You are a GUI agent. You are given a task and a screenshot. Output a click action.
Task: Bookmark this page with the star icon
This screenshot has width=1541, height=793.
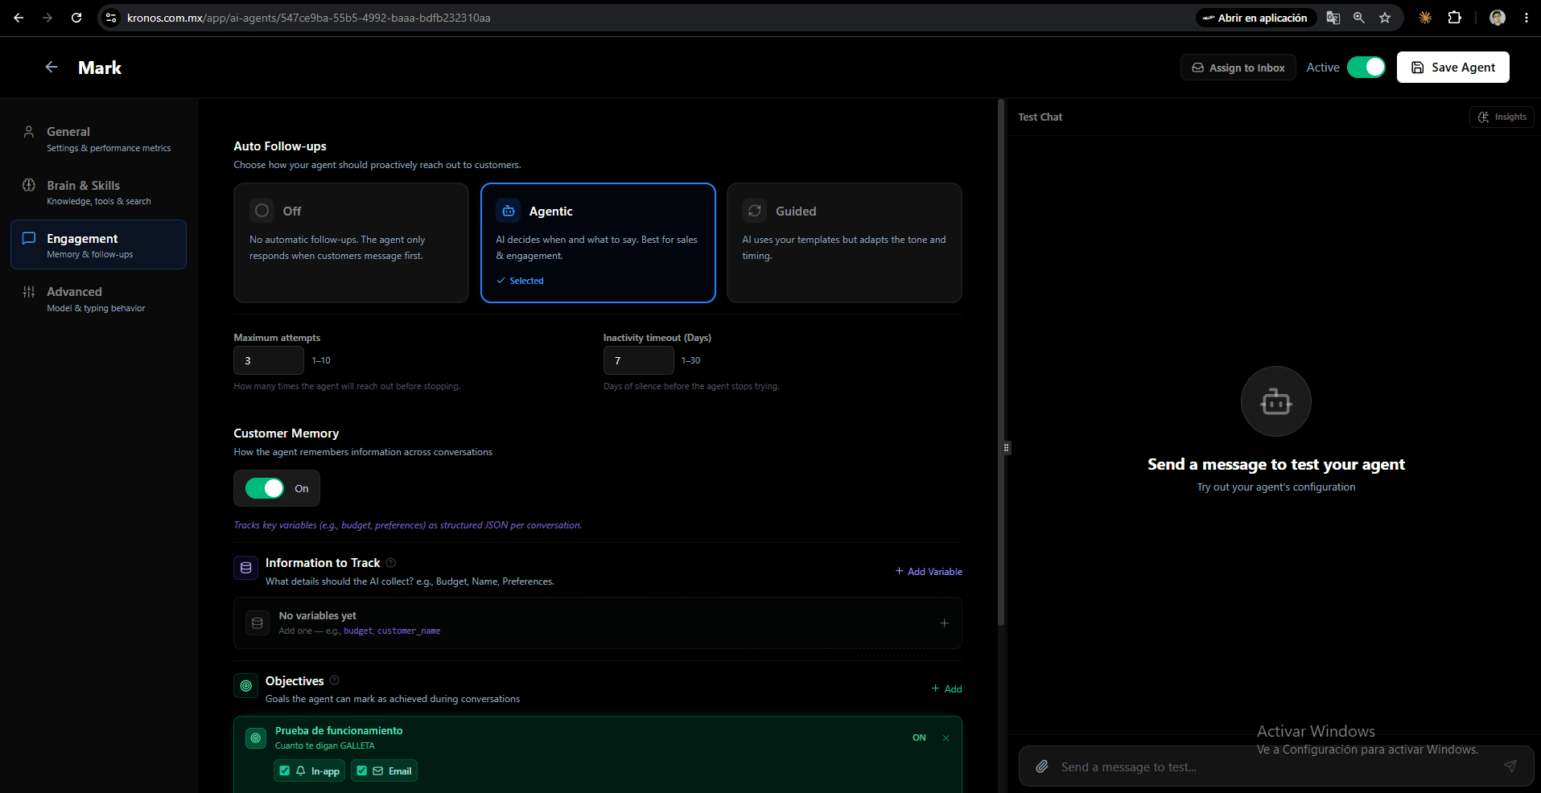1385,18
